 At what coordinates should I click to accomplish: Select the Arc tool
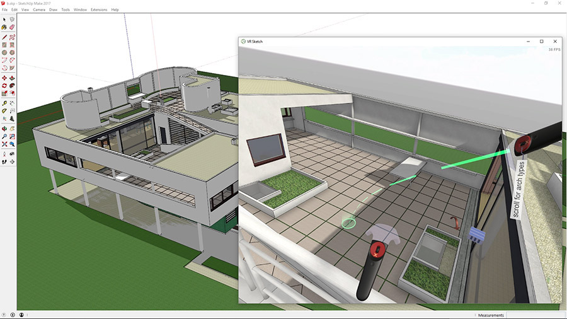pos(4,60)
